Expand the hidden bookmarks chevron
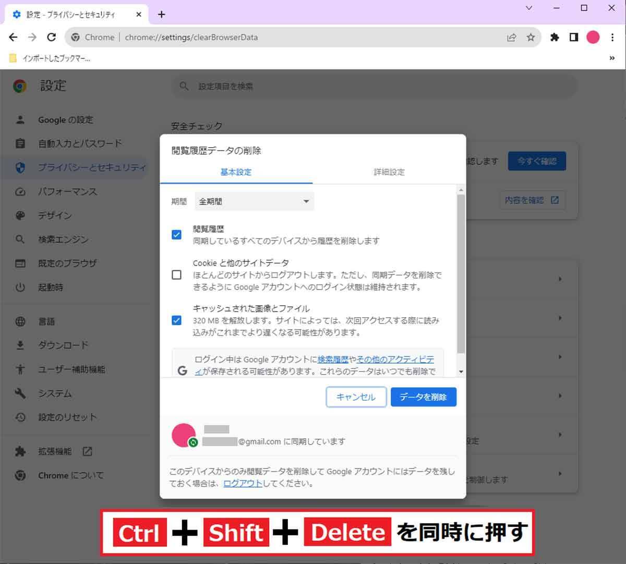626x564 pixels. tap(612, 58)
